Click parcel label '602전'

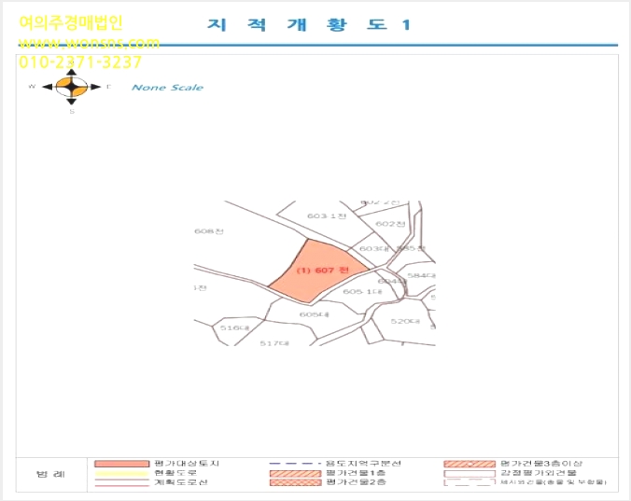(390, 224)
